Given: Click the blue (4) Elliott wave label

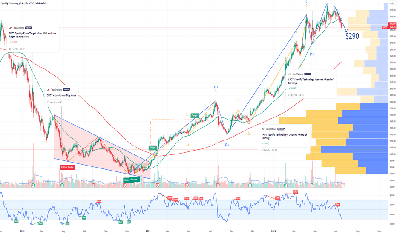Looking at the screenshot, I should (312, 54).
